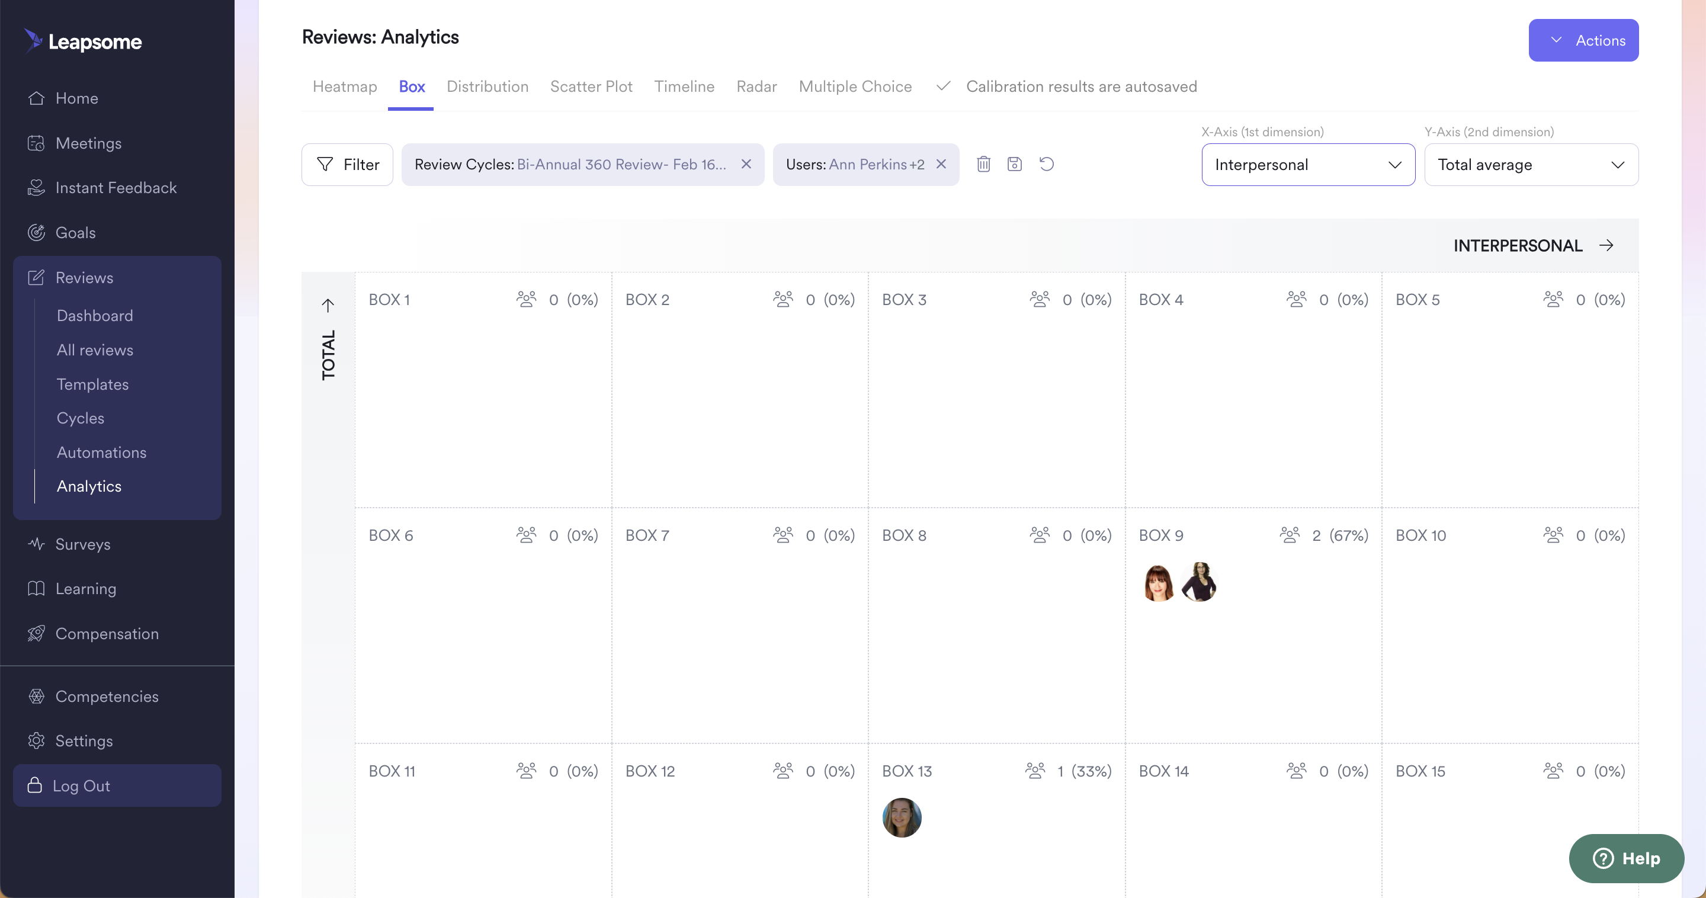Image resolution: width=1706 pixels, height=898 pixels.
Task: Click the TOTAL axis up arrow
Action: pyautogui.click(x=328, y=304)
